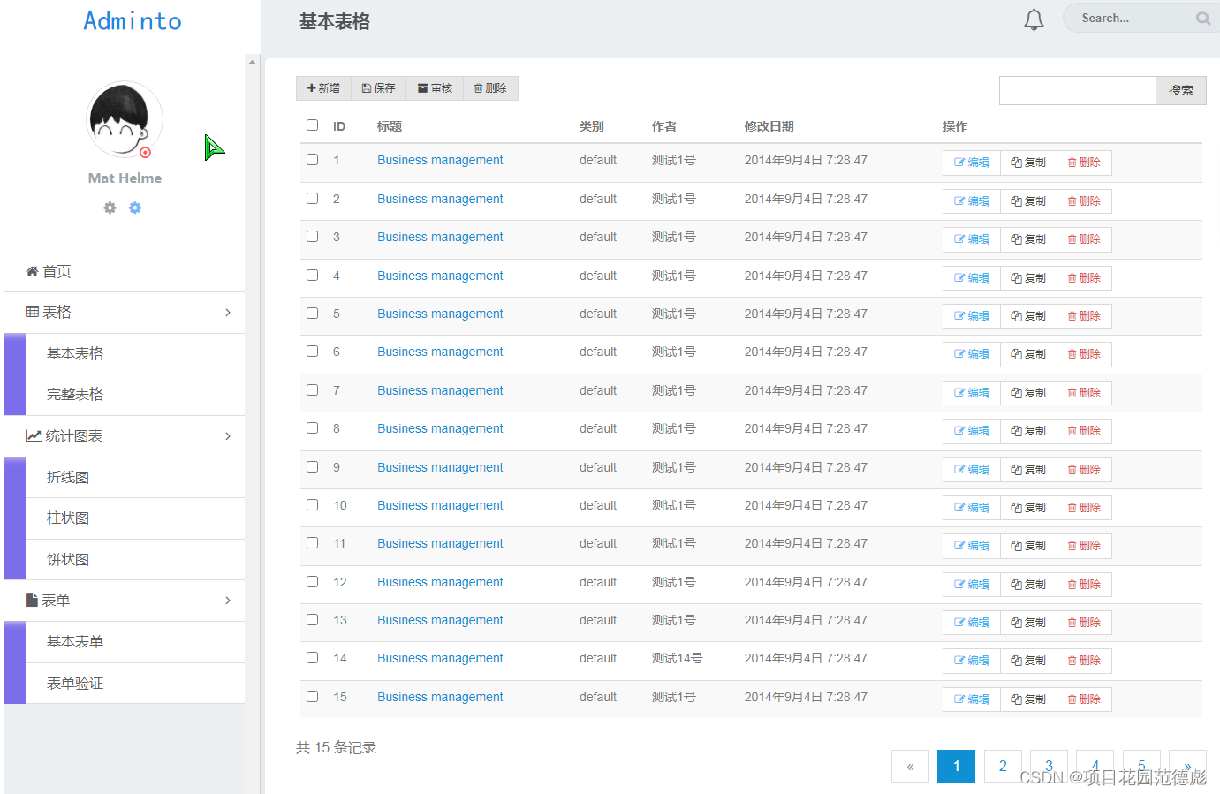Check the checkbox for row 3
Screen dimensions: 1220x794
click(x=312, y=237)
